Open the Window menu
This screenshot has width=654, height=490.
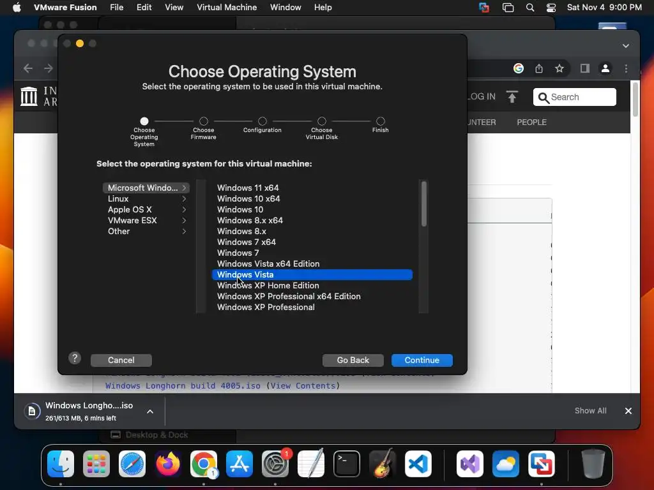click(x=285, y=8)
